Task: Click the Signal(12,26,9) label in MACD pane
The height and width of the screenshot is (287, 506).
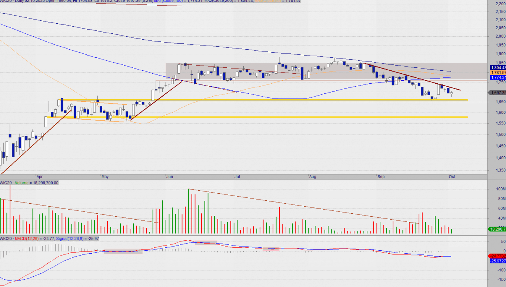Action: pos(69,239)
